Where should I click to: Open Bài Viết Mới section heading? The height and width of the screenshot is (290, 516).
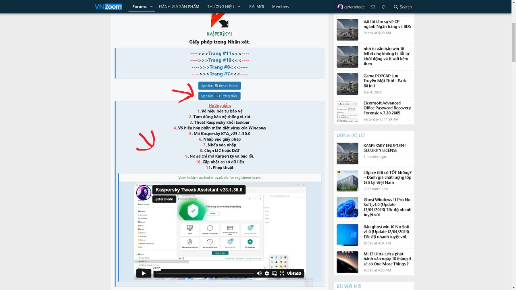pos(349,286)
